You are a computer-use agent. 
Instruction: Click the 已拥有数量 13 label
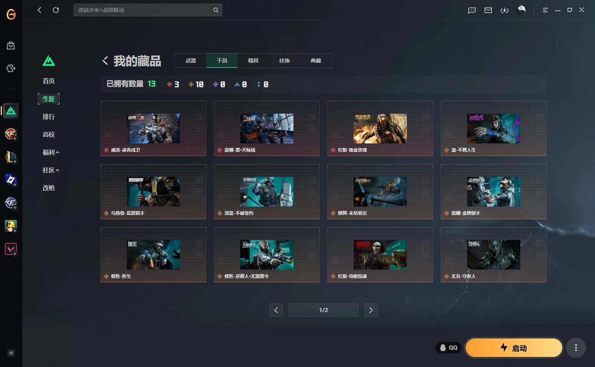[x=131, y=84]
